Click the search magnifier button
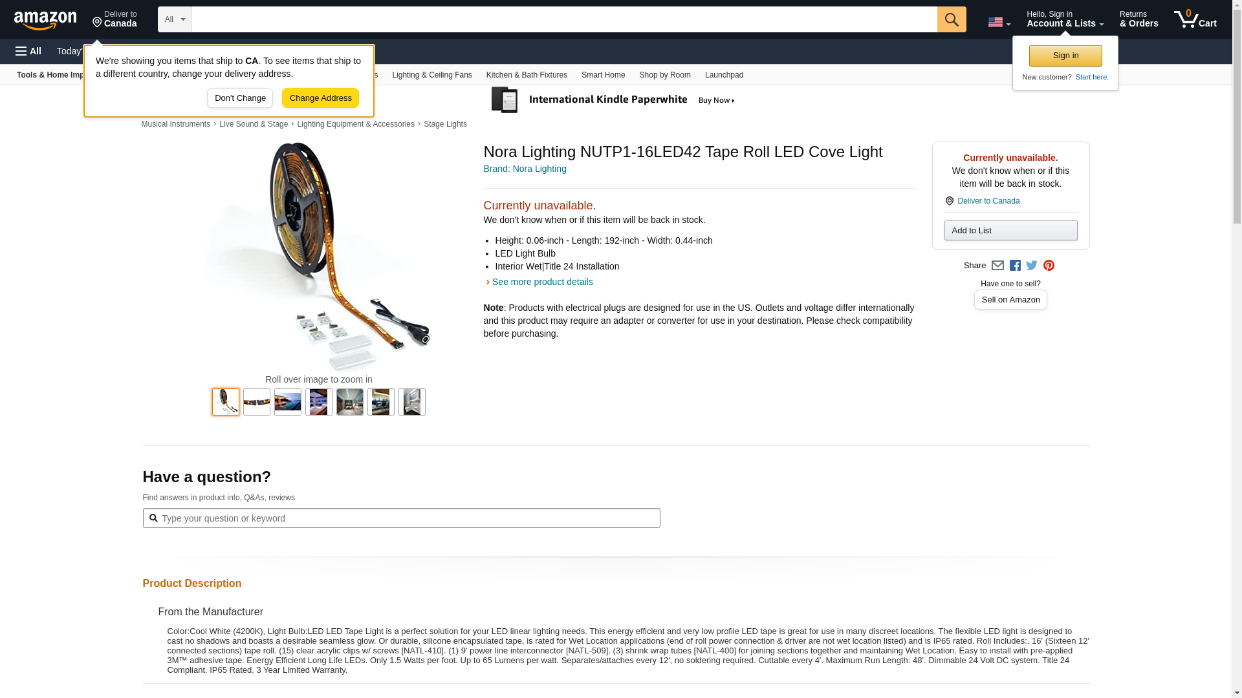Viewport: 1242px width, 698px height. tap(951, 19)
